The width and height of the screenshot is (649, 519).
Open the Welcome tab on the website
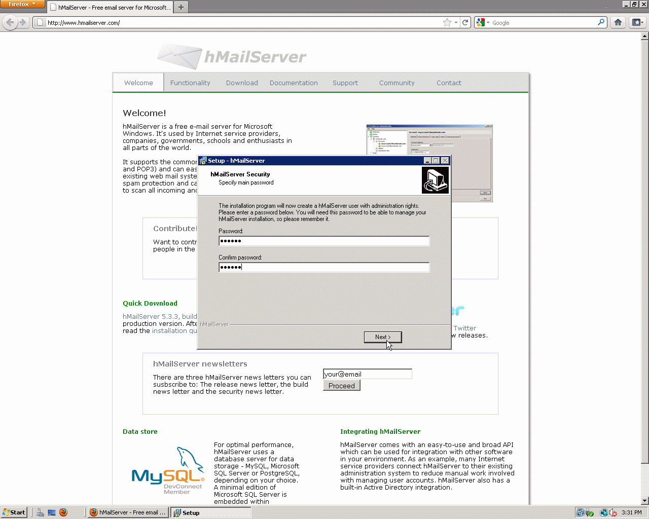click(x=138, y=83)
